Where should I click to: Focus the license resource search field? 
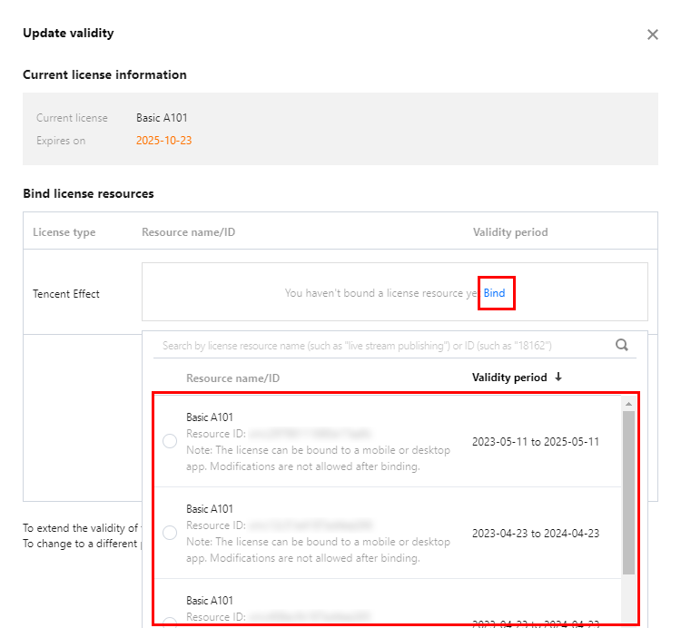click(x=381, y=346)
